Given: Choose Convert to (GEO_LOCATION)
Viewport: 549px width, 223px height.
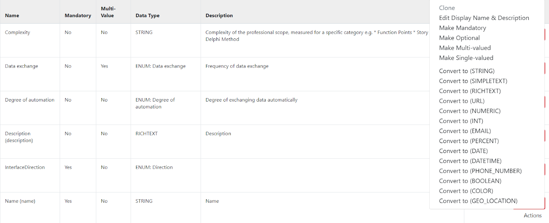Looking at the screenshot, I should pos(478,201).
